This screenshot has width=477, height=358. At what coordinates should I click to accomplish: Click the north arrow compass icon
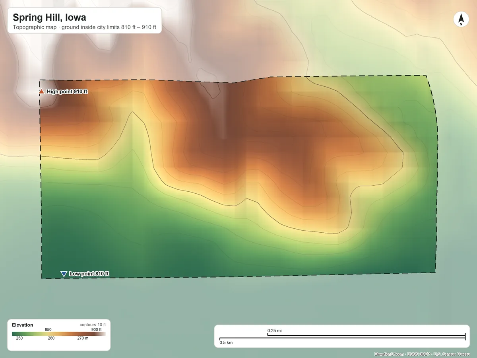coord(461,19)
